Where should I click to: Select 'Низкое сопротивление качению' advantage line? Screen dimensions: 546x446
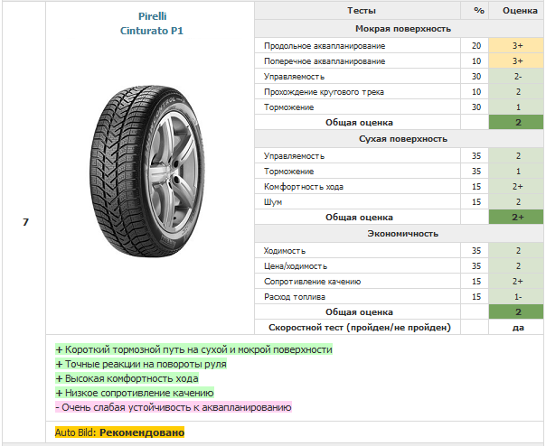click(135, 393)
